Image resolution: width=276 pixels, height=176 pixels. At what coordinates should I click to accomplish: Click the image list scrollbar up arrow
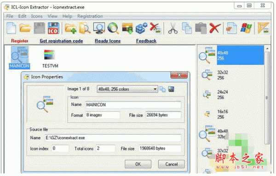pyautogui.click(x=267, y=48)
